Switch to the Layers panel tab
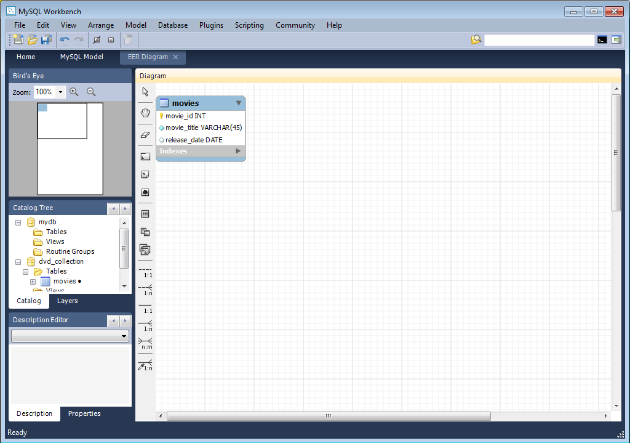Image resolution: width=630 pixels, height=443 pixels. pyautogui.click(x=67, y=301)
